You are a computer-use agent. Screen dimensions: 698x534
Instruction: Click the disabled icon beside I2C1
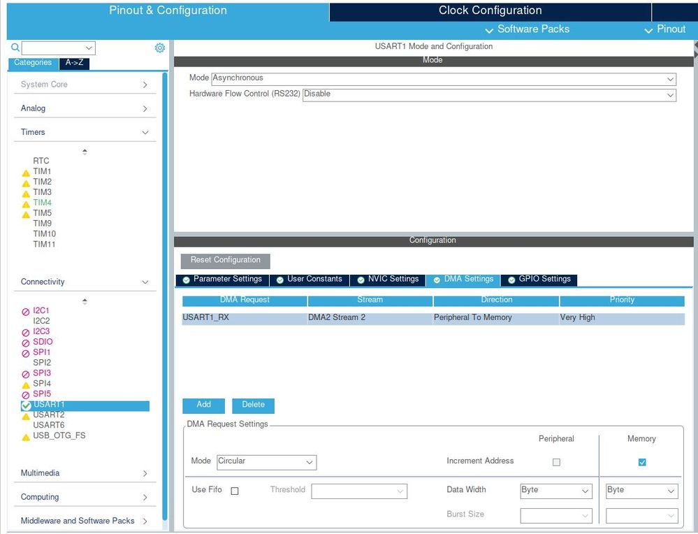[25, 312]
